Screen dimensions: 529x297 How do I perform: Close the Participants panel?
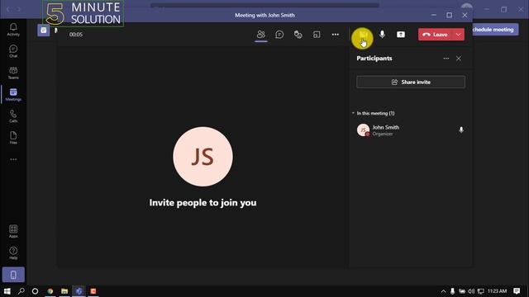(459, 59)
